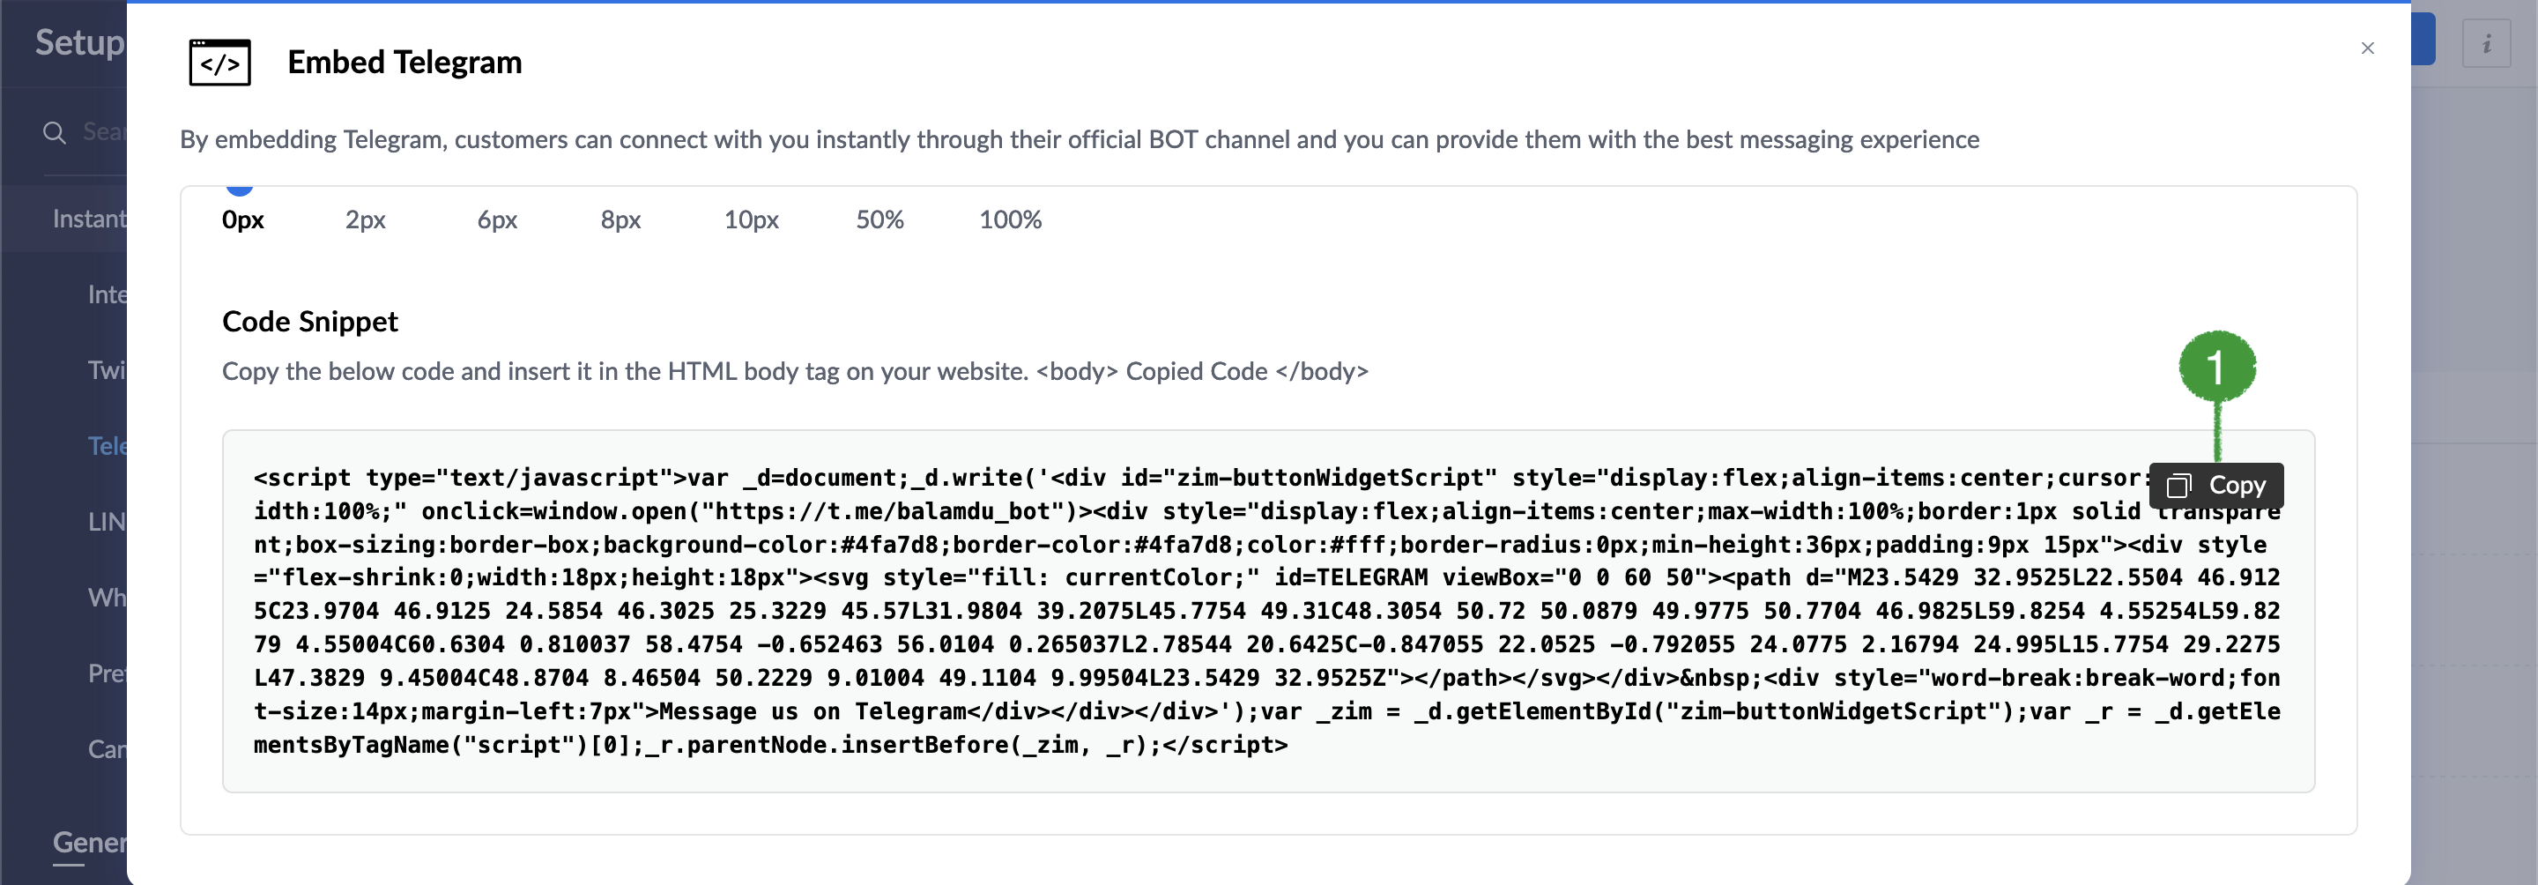Open the WhatsApp sidebar item

click(x=107, y=598)
